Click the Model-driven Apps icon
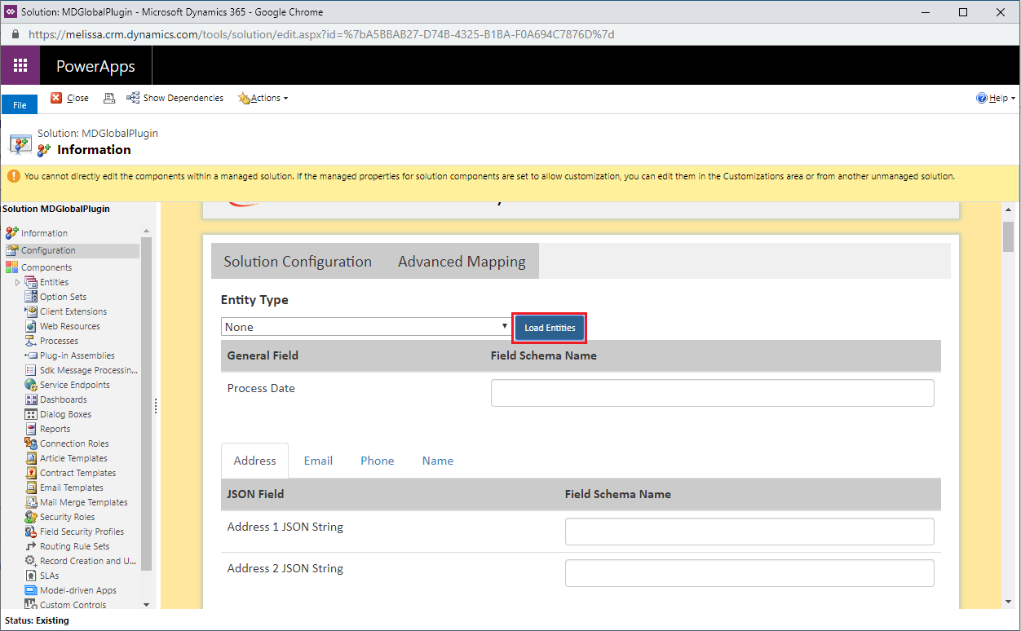 31,590
